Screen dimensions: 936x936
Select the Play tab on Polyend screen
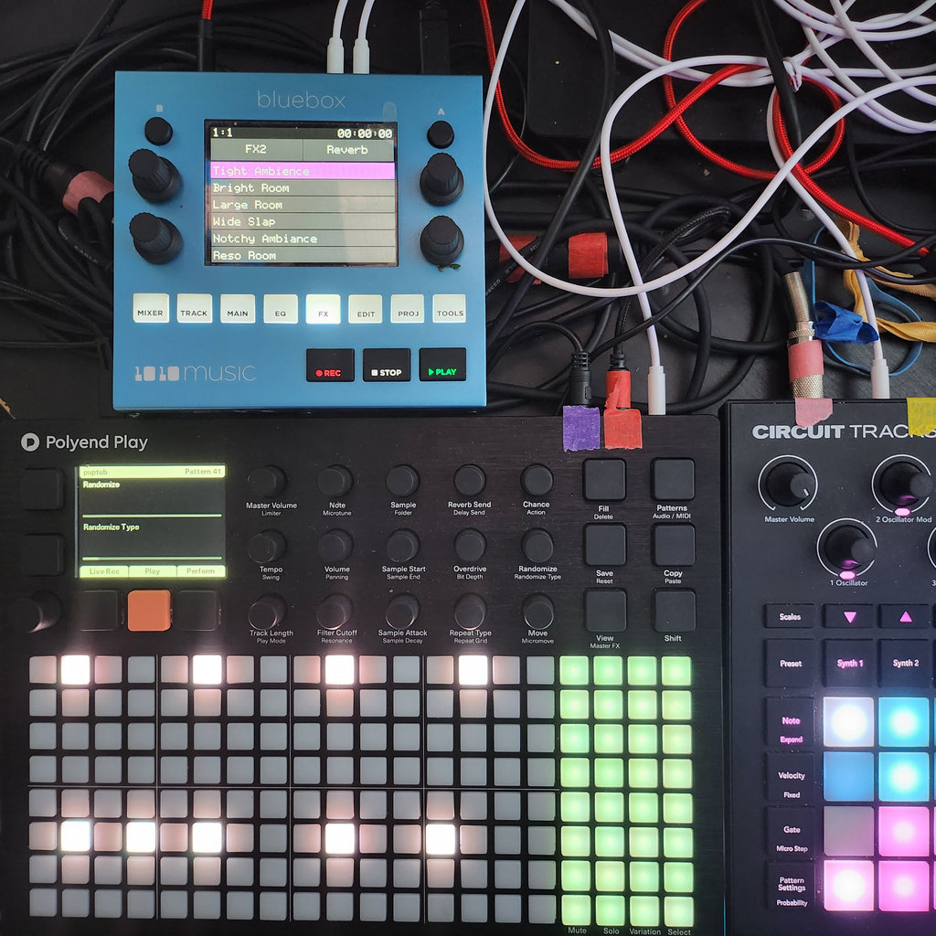point(153,571)
